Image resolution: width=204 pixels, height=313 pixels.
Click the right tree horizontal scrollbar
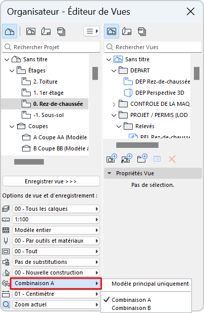pos(137,145)
